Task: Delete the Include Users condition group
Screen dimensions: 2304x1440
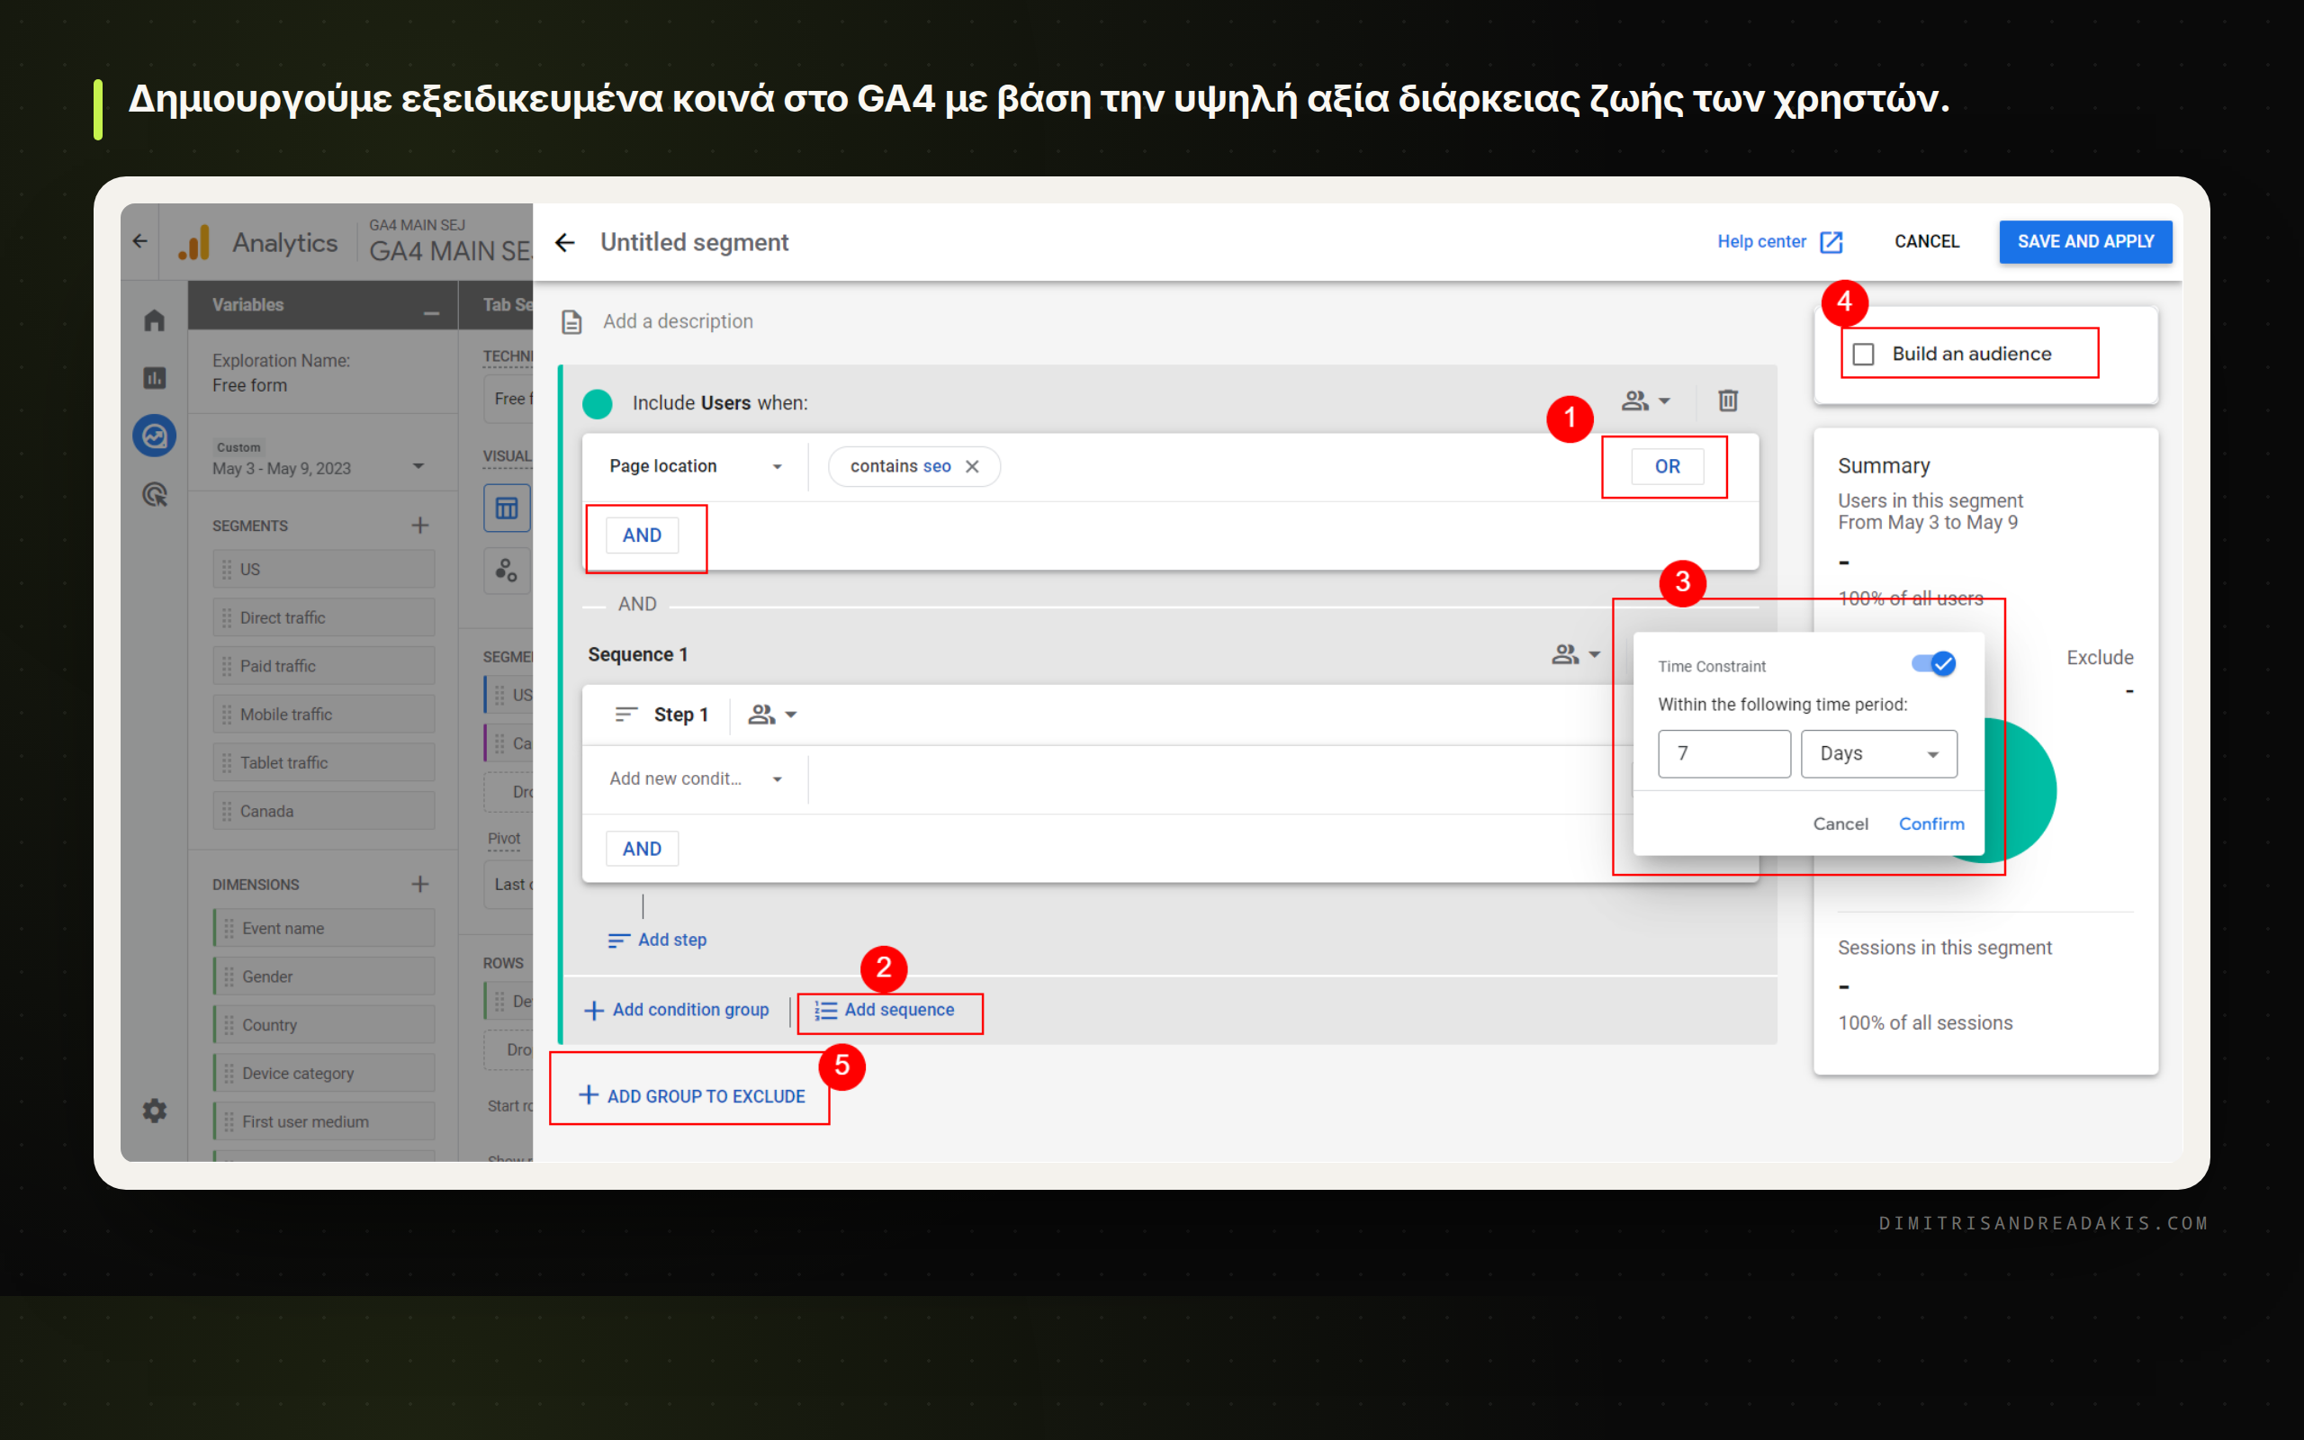Action: pyautogui.click(x=1728, y=401)
